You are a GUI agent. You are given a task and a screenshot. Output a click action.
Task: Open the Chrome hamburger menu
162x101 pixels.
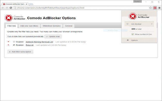point(159,8)
